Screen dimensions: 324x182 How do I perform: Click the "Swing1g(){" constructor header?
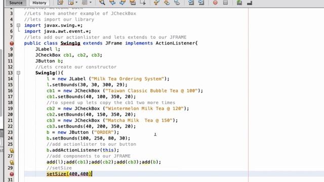click(x=49, y=73)
